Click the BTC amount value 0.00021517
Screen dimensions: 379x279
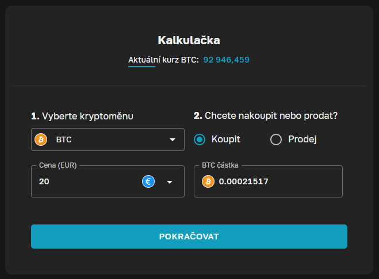pyautogui.click(x=244, y=182)
